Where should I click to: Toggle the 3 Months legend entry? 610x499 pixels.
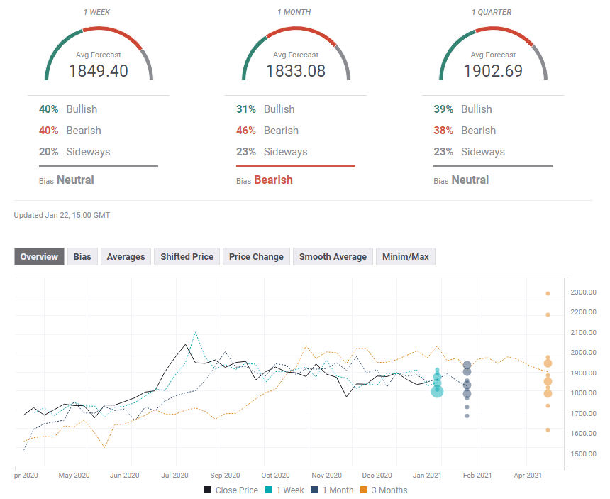(386, 490)
